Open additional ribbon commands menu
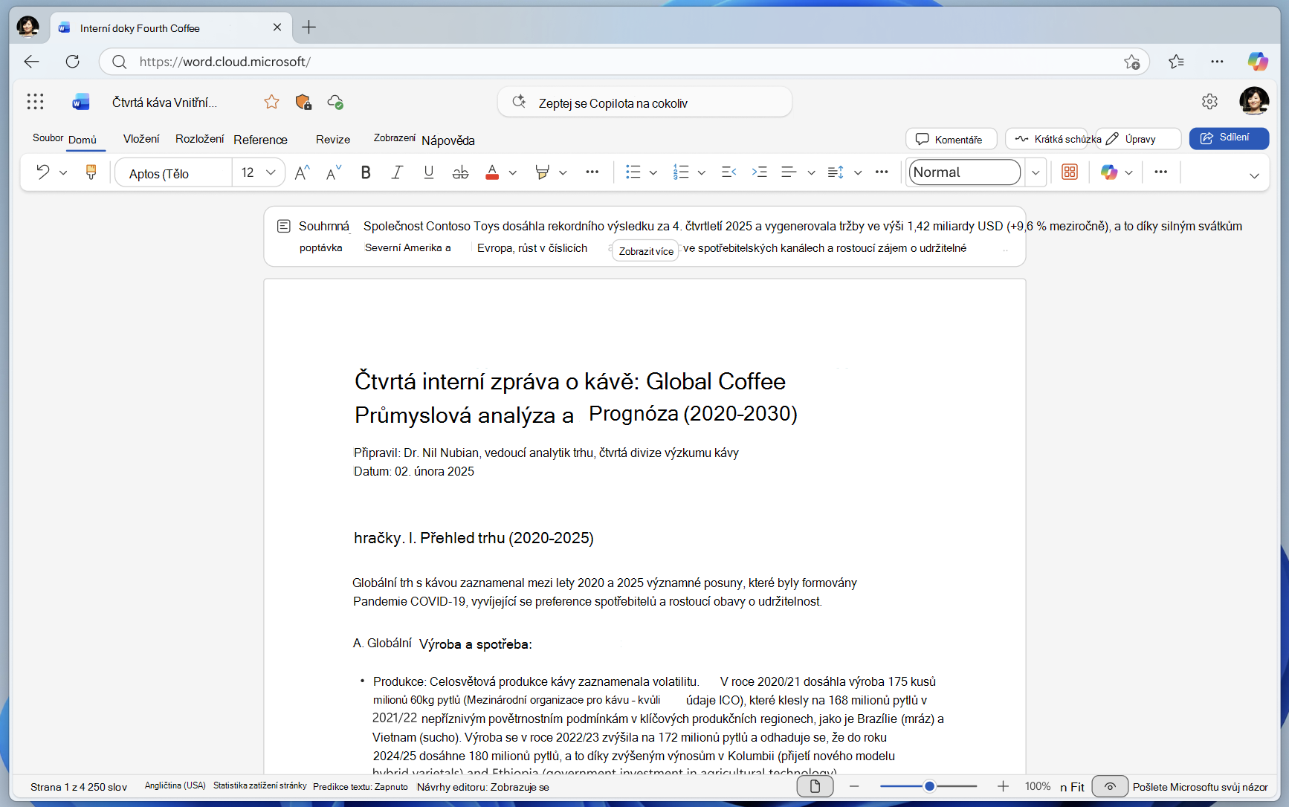 coord(1160,172)
